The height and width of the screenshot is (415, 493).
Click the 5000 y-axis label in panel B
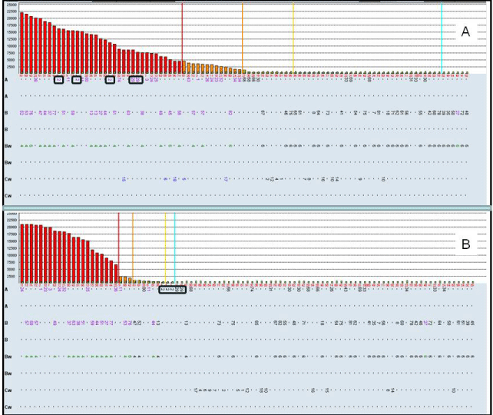click(x=12, y=269)
